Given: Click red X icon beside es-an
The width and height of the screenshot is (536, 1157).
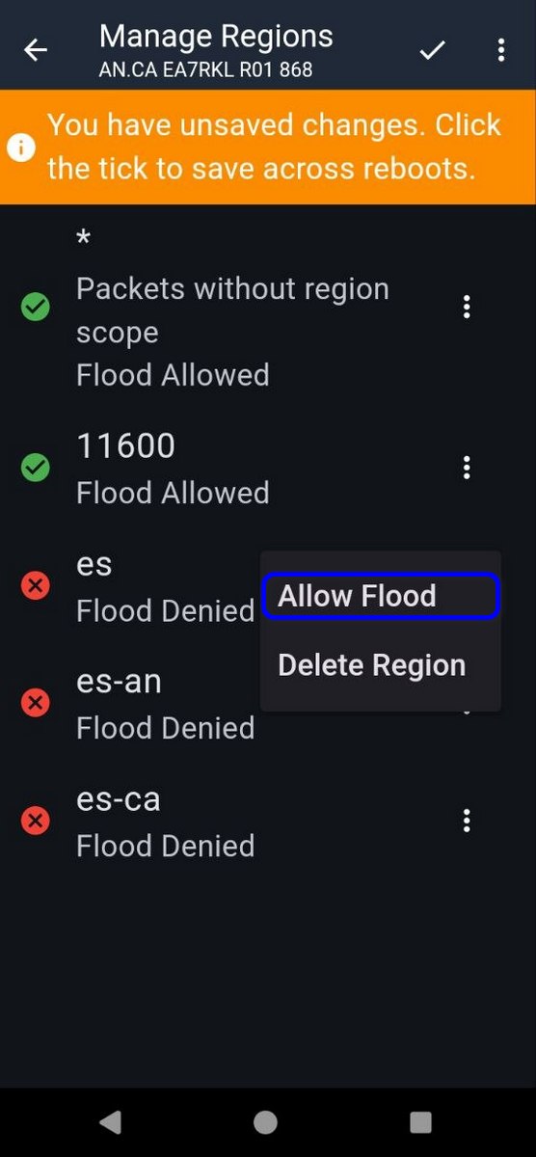Looking at the screenshot, I should pyautogui.click(x=36, y=703).
